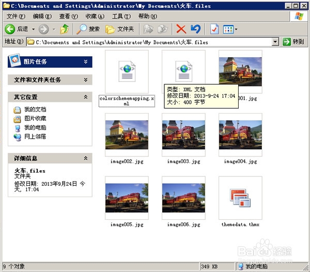Image resolution: width=310 pixels, height=272 pixels.
Task: Click the Back arrow icon
Action: (x=10, y=29)
